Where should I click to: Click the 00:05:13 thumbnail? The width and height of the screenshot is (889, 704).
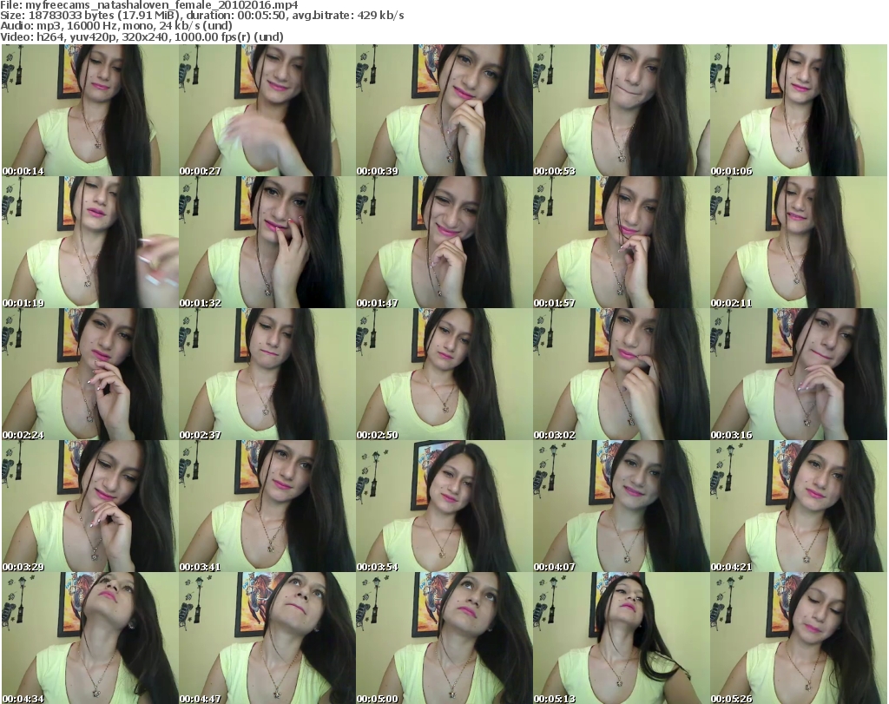click(621, 638)
